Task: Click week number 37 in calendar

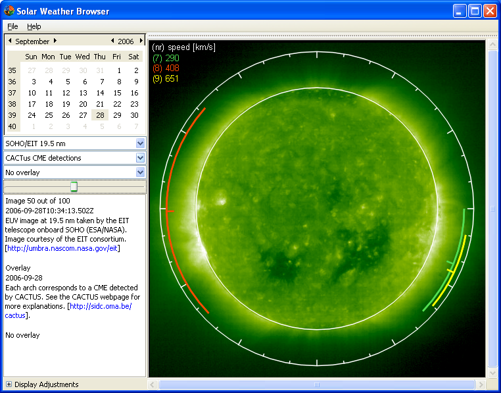Action: [x=12, y=93]
